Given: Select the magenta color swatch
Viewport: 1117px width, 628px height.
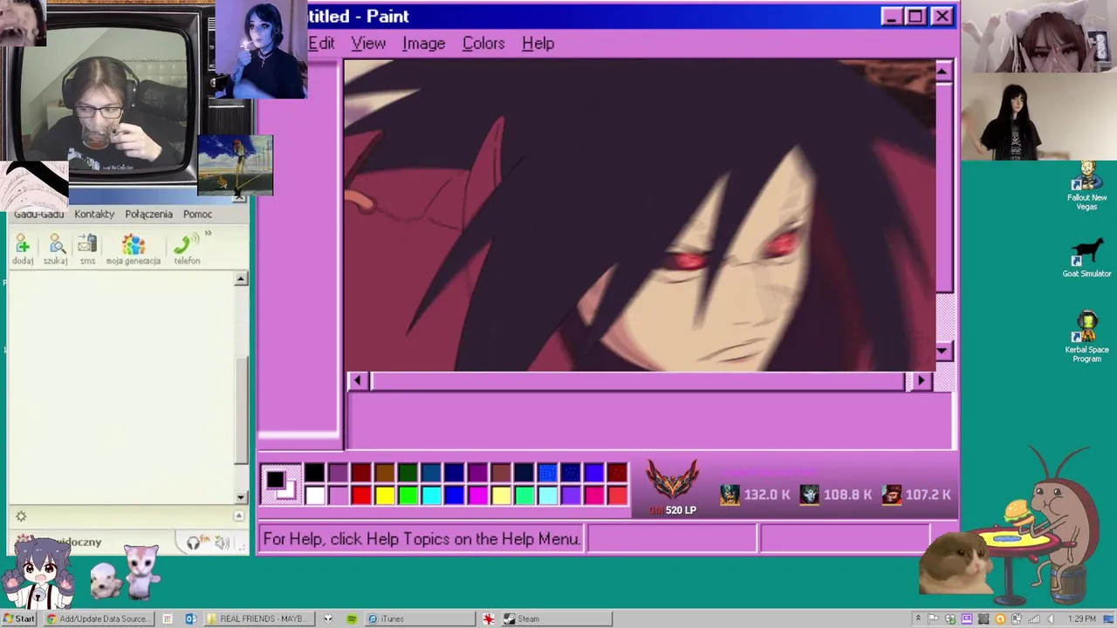Looking at the screenshot, I should coord(477,495).
